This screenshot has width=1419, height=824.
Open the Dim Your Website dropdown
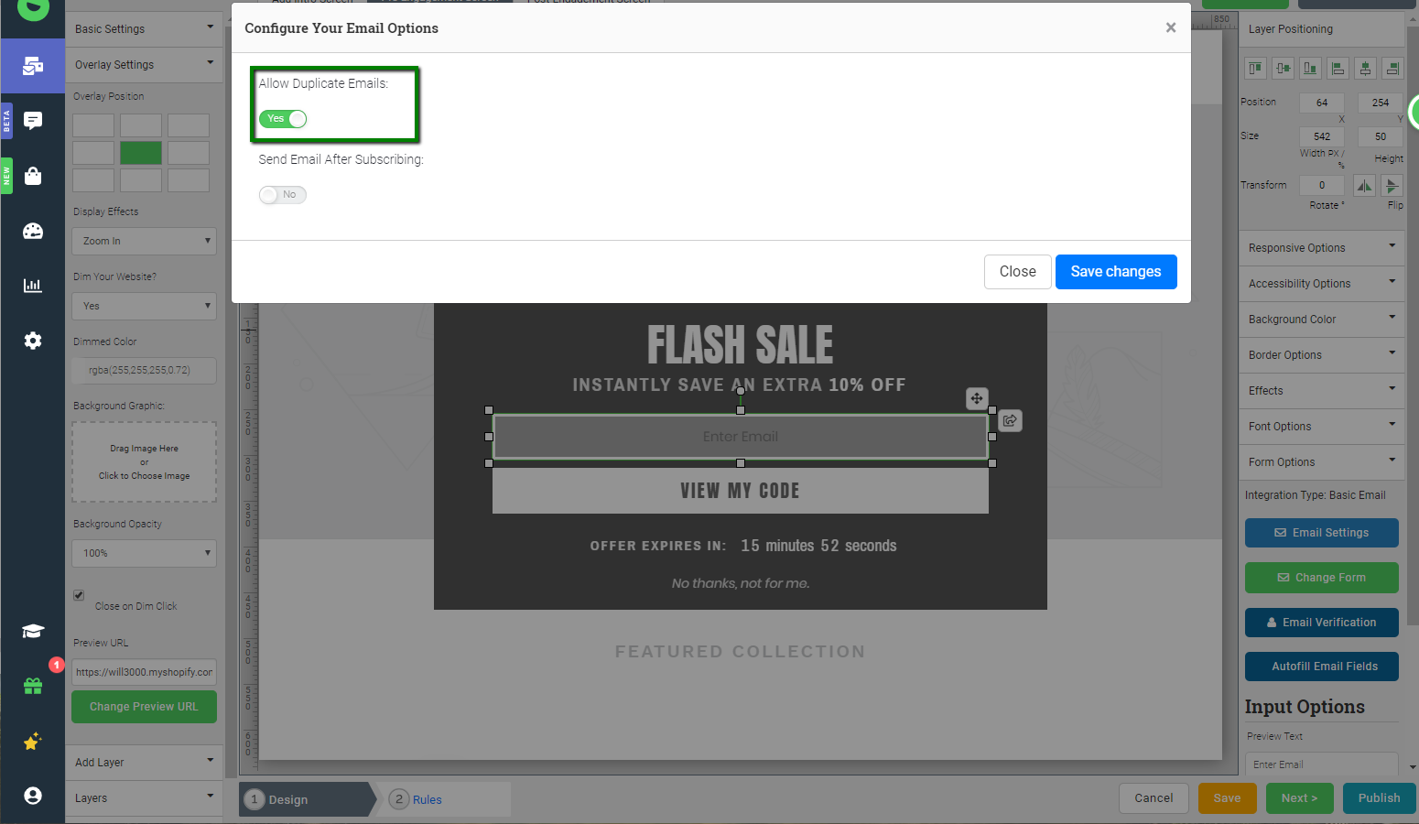[x=144, y=306]
